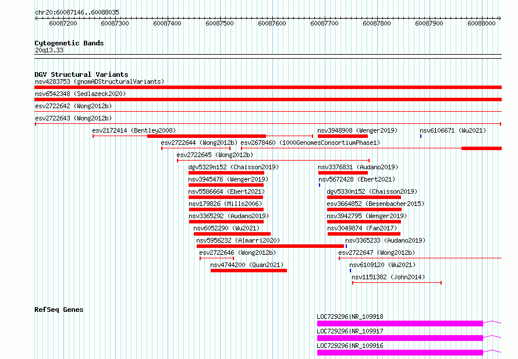Screen dimensions: 518x359
Task: Click the nsv3945476 Wenger2019 label
Action: (228, 179)
